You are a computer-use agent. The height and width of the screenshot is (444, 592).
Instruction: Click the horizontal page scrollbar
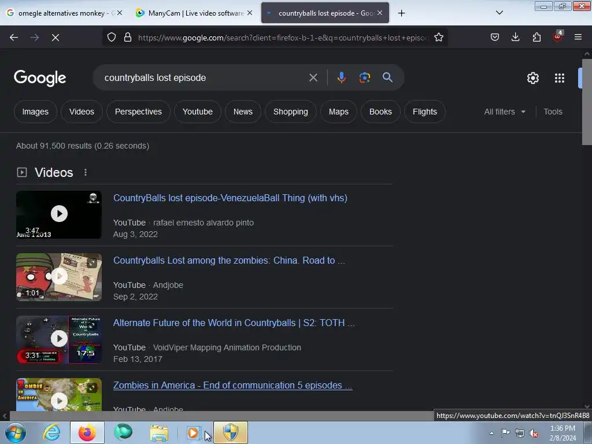(221, 416)
